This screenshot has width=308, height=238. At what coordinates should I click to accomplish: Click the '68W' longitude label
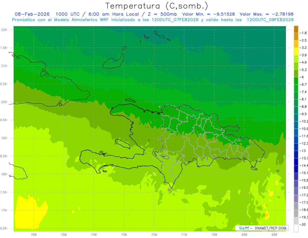click(x=274, y=235)
